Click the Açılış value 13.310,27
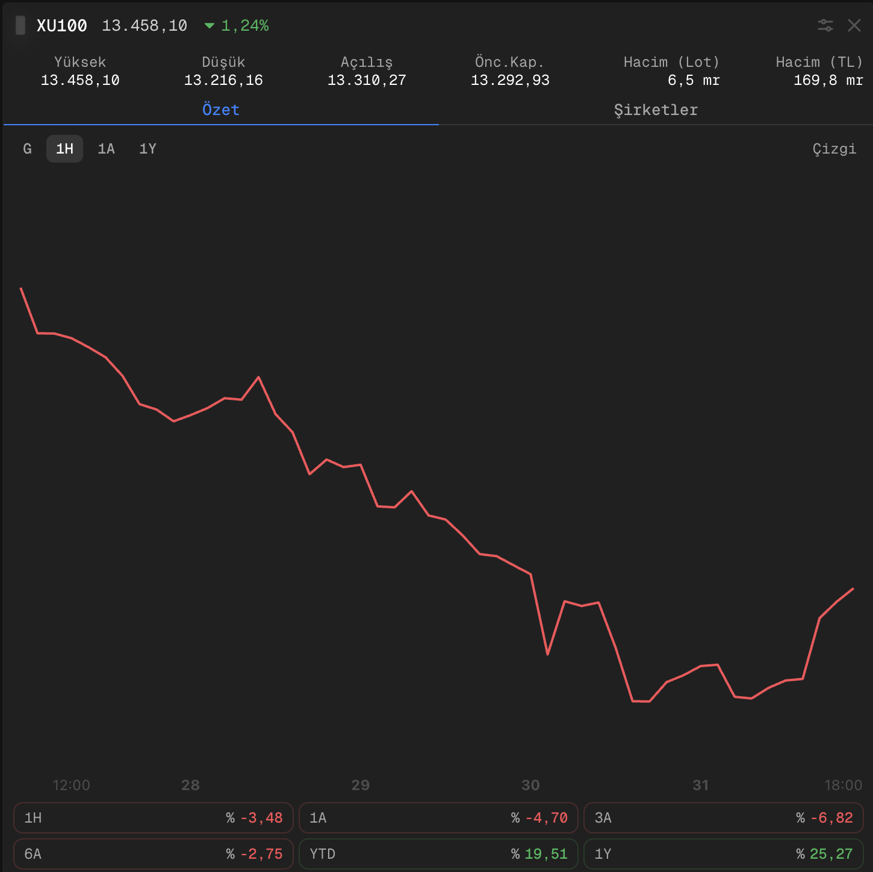Screen dimensions: 873x872 tap(367, 80)
